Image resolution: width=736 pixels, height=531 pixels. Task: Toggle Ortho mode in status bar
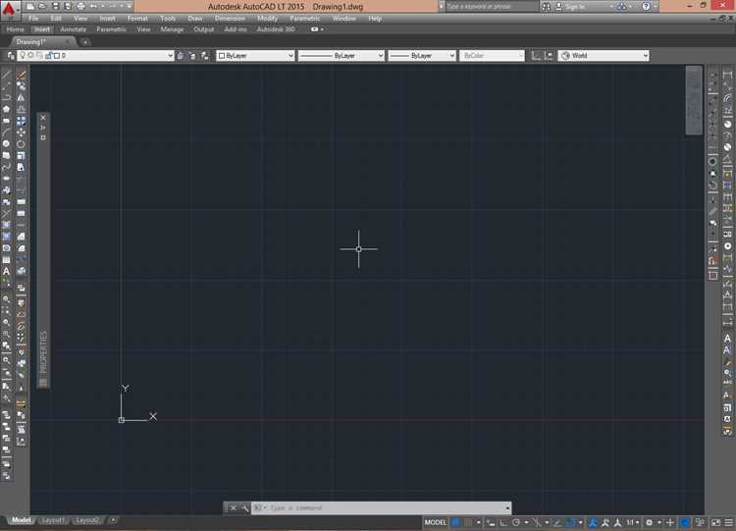point(503,522)
